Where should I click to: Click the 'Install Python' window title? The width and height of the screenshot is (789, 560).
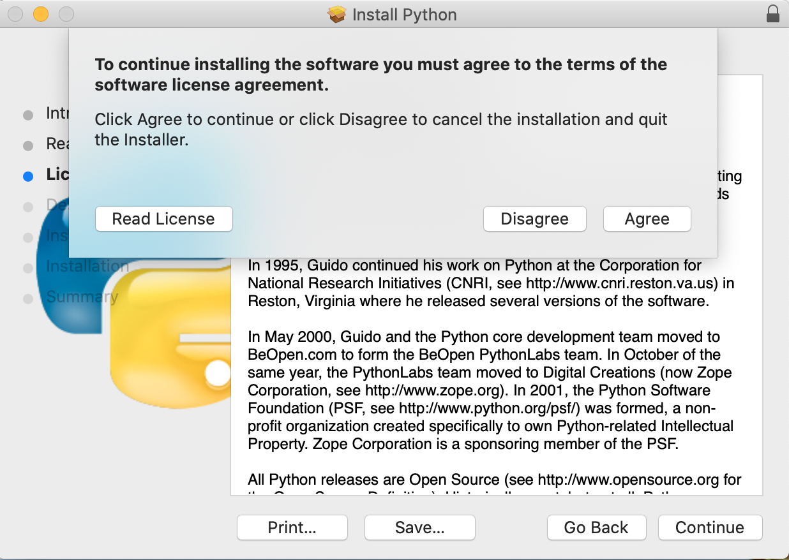404,14
